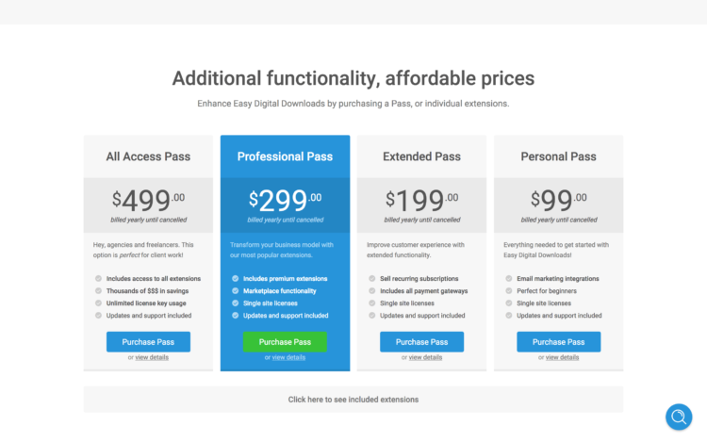
Task: View details of Extended Pass
Action: tap(425, 357)
